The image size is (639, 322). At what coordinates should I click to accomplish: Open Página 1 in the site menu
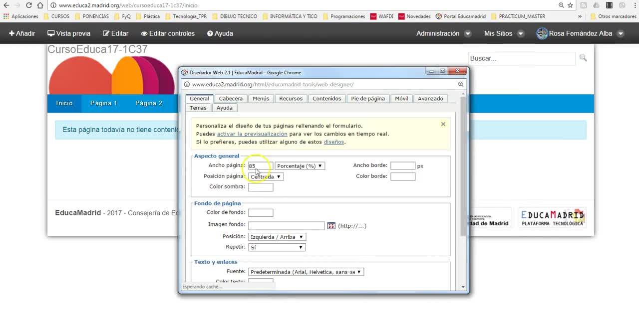[103, 103]
